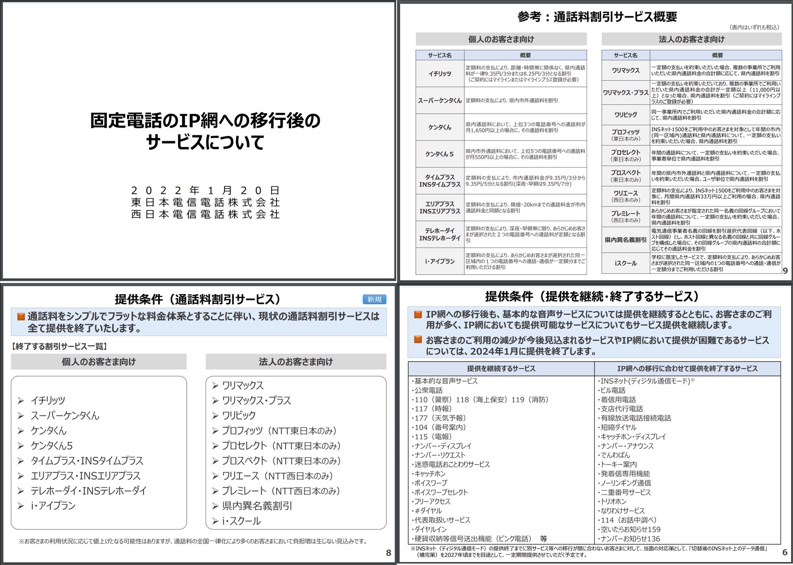The height and width of the screenshot is (565, 793).
Task: Click ・トーキー案内 entry
Action: 617,464
